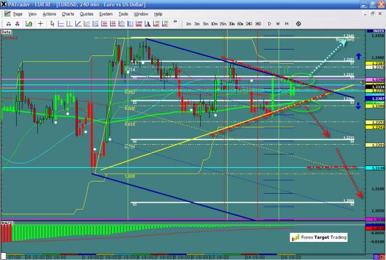The width and height of the screenshot is (386, 260).
Task: Click the Forex Target Trading logo
Action: pos(317,237)
